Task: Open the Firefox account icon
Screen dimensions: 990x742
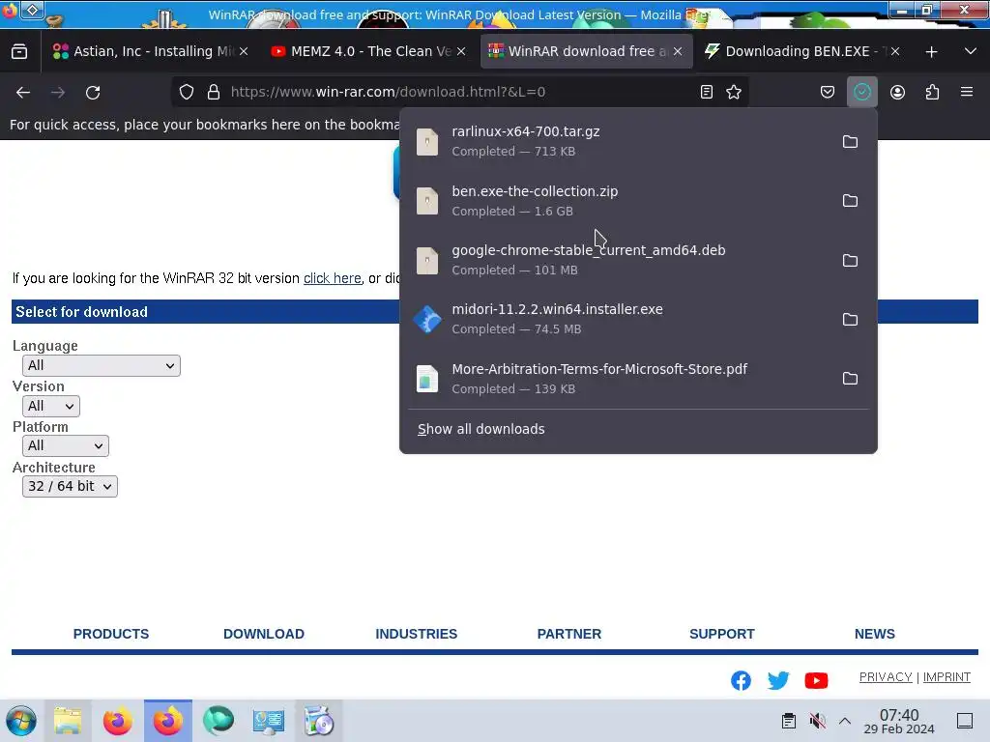Action: [x=897, y=92]
